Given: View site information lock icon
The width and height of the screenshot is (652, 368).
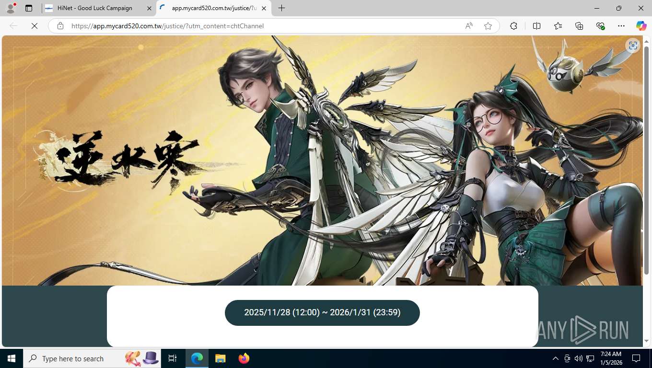Looking at the screenshot, I should click(60, 26).
